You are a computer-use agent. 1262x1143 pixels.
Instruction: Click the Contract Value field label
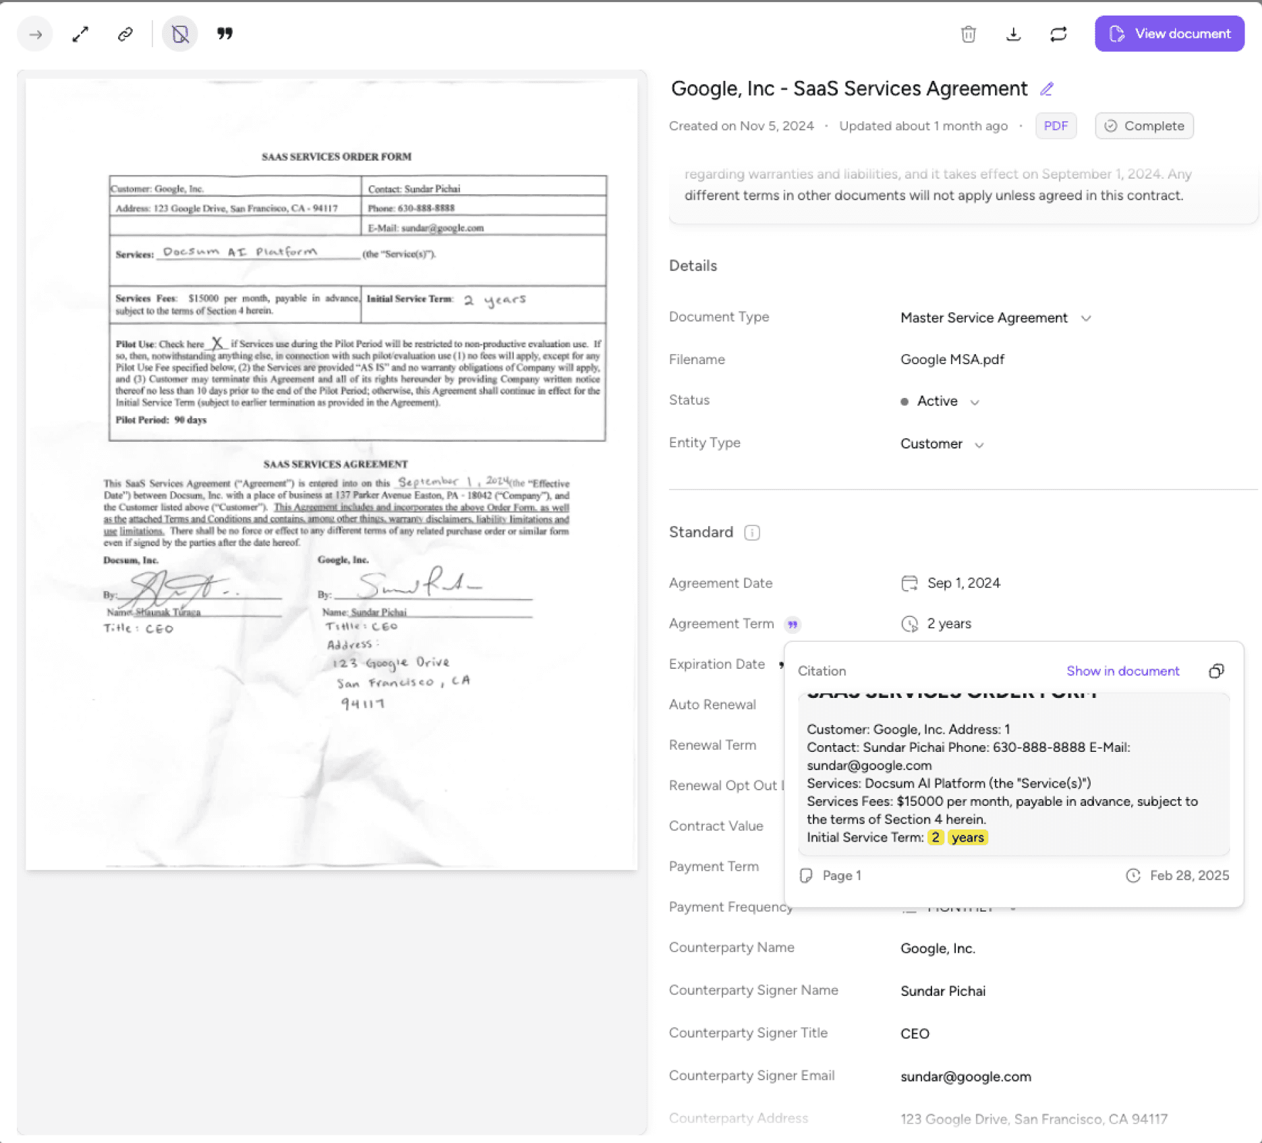[716, 826]
